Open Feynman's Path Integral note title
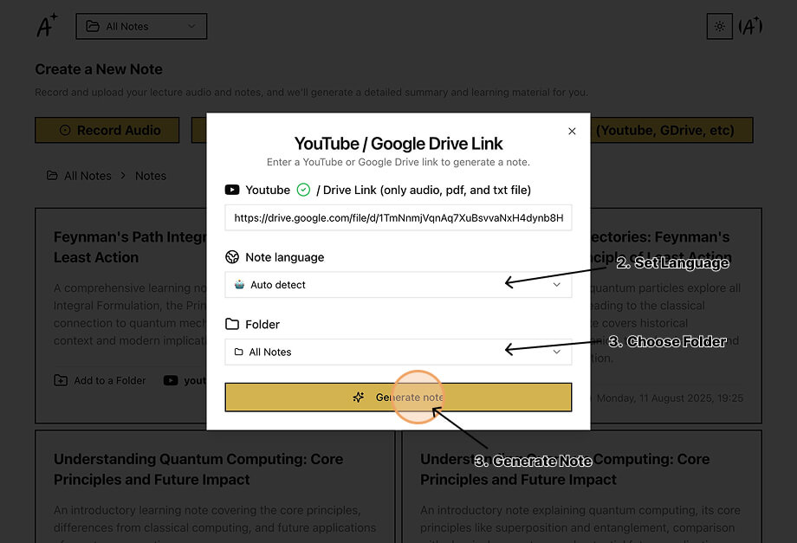 tap(130, 248)
